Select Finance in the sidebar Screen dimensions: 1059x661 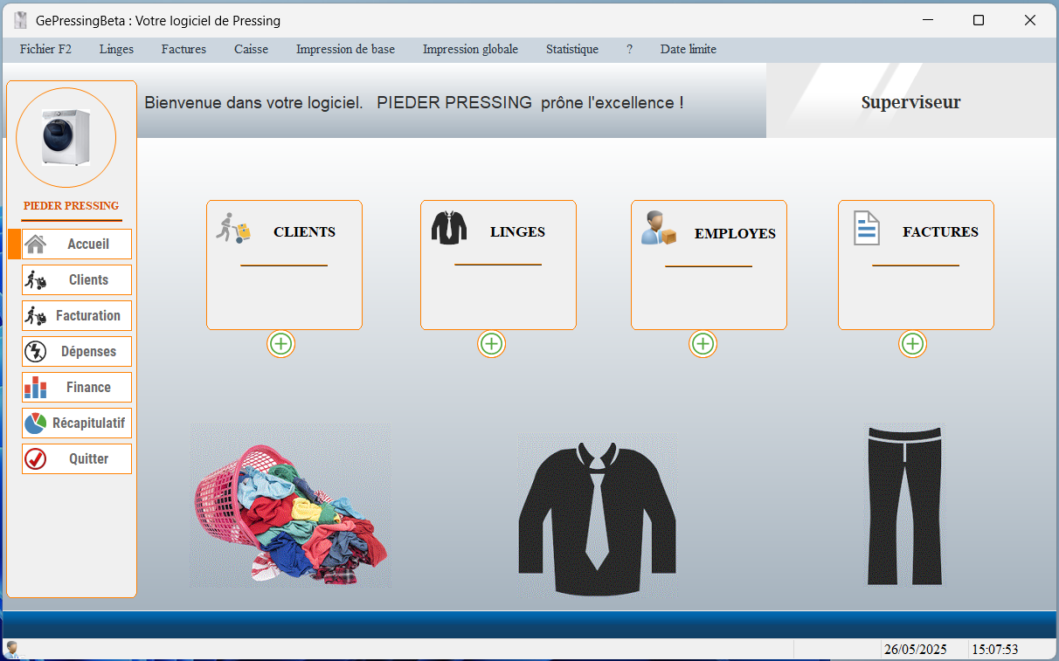77,388
